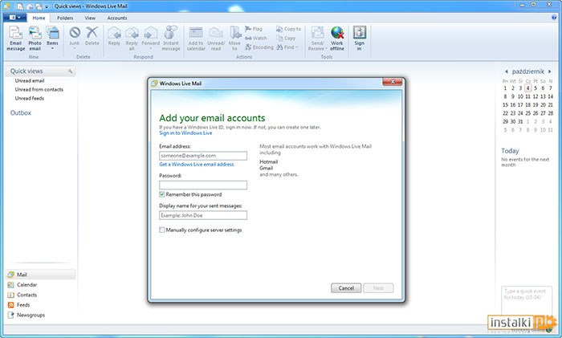The height and width of the screenshot is (338, 562).
Task: Click the Sign in ribbon icon
Action: click(x=360, y=38)
